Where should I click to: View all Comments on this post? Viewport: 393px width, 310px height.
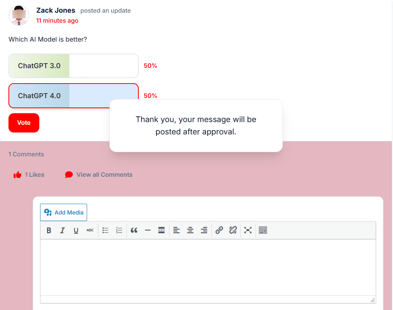pyautogui.click(x=104, y=175)
